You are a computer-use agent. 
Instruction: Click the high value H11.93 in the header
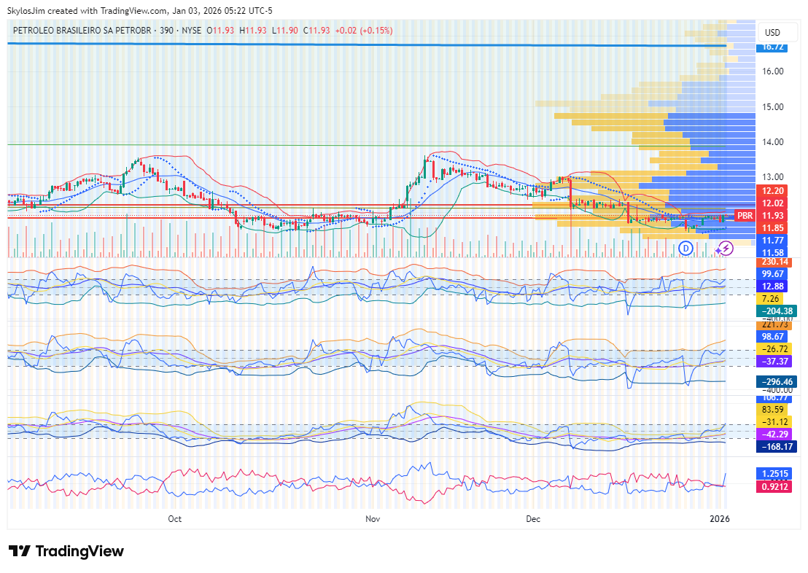tap(253, 31)
